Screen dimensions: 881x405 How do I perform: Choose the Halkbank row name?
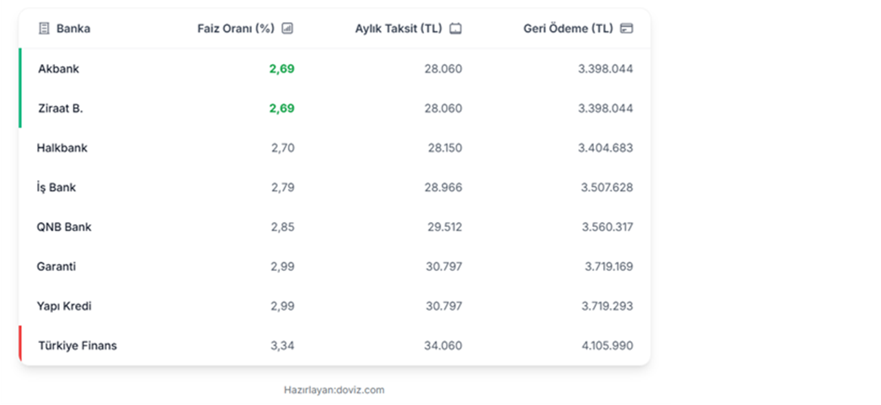(x=62, y=148)
